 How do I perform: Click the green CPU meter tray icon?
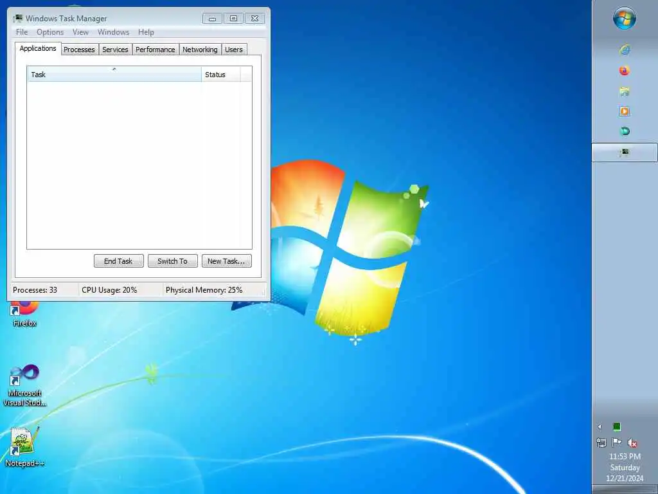[617, 427]
